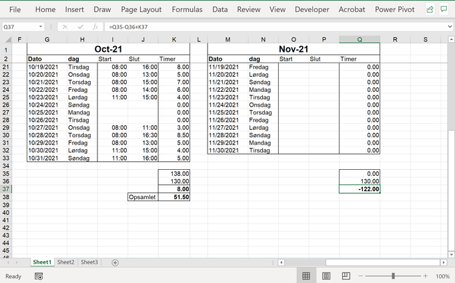The height and width of the screenshot is (283, 455).
Task: Select Oct-21 Start header cell
Action: pyautogui.click(x=113, y=59)
